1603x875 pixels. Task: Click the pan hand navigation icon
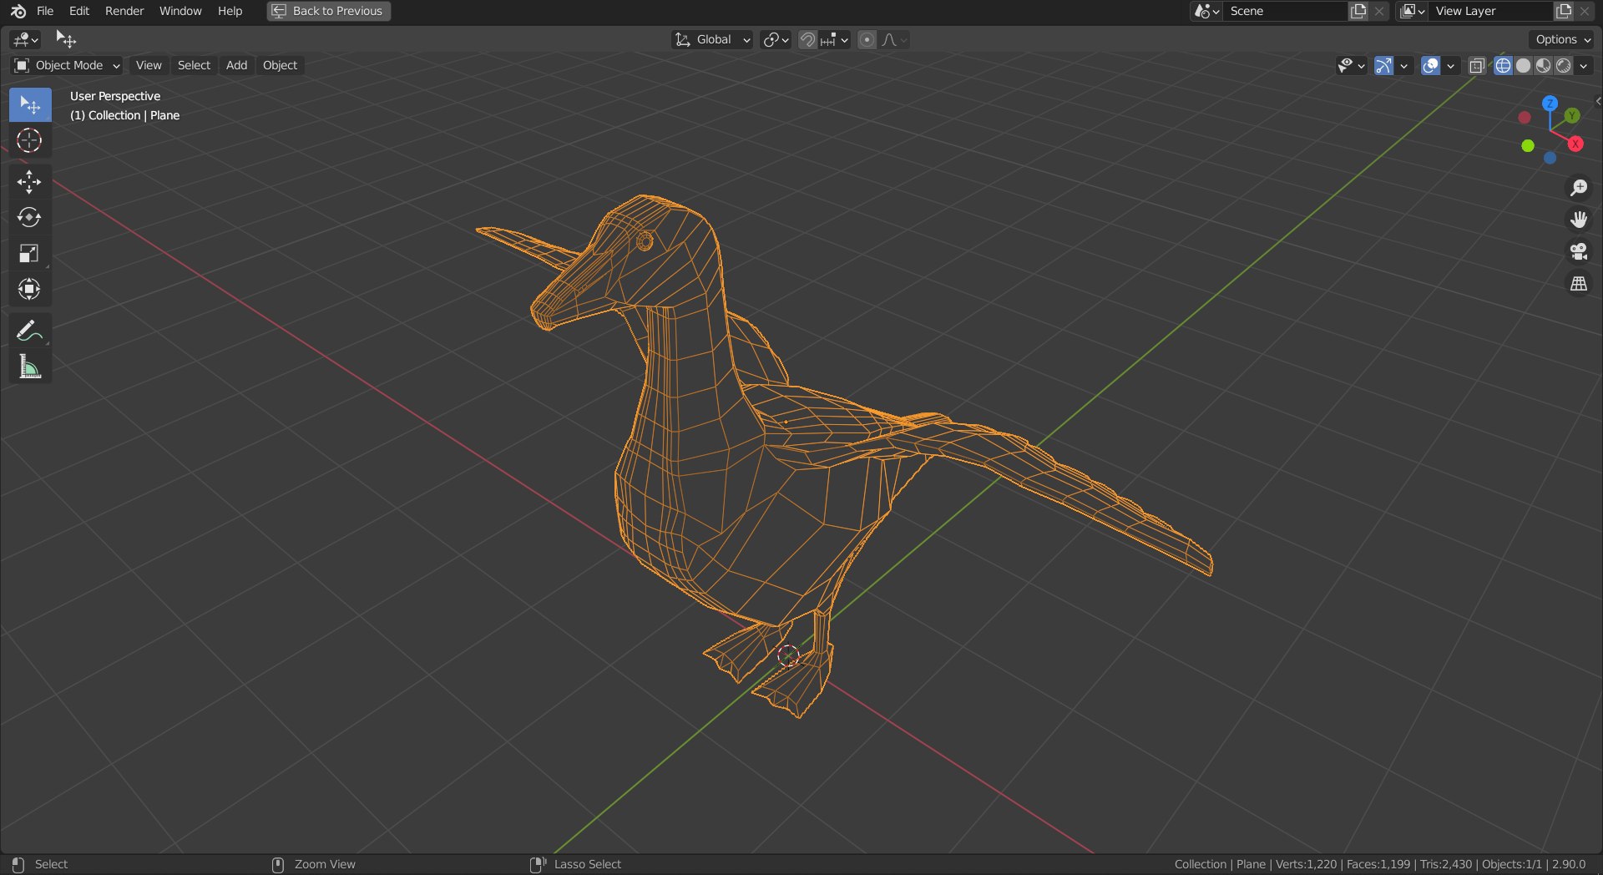pos(1578,220)
